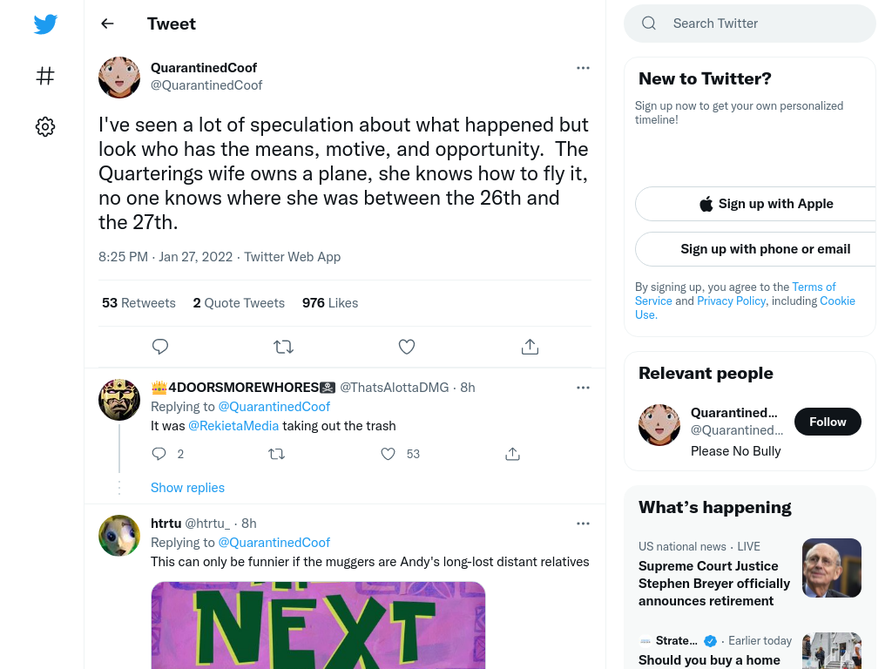This screenshot has width=892, height=669.
Task: Like the main tweet with the heart icon
Action: [407, 347]
